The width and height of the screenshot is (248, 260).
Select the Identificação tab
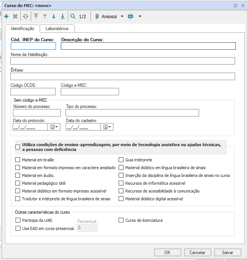[22, 29]
